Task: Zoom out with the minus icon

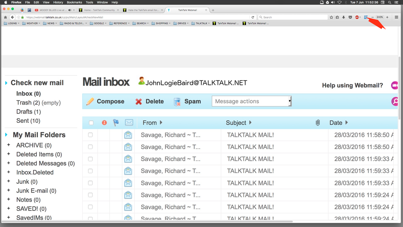Action: (372, 17)
